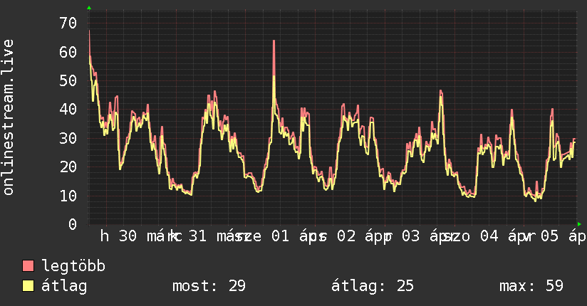Click the onlinestream.live vertical axis title
Screen dimensions: 587x306
pos(8,117)
